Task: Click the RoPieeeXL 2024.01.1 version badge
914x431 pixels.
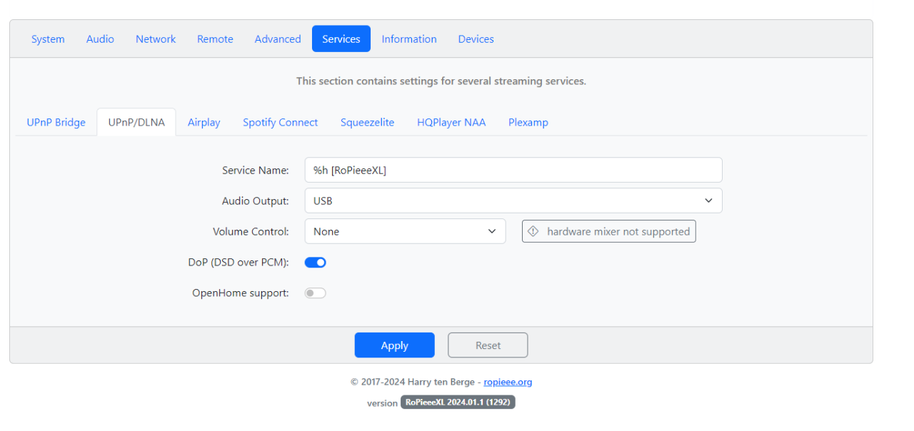Action: tap(458, 402)
